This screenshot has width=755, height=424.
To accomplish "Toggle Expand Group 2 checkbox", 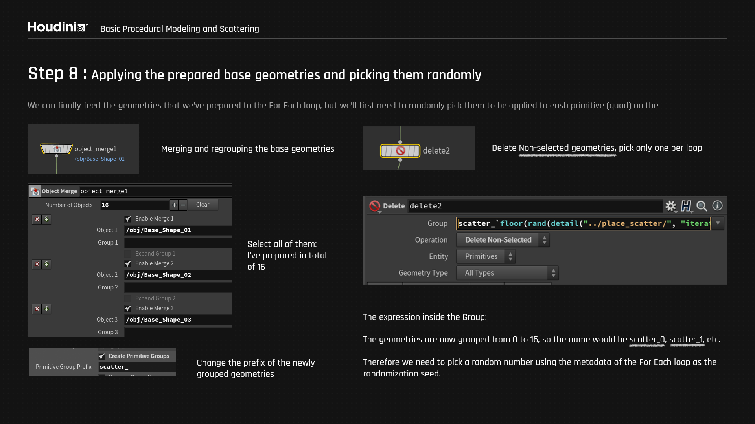I will click(128, 298).
